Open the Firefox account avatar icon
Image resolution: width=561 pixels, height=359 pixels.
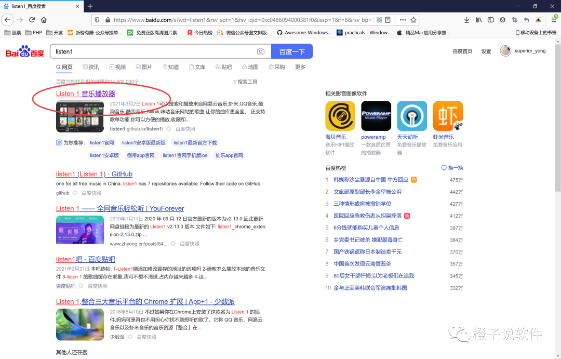click(503, 20)
